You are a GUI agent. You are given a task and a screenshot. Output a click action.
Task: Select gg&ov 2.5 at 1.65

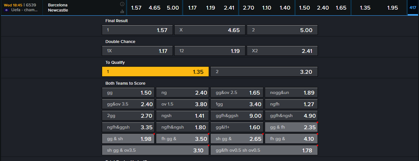[237, 93]
